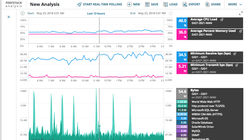Click real-time rocket icon for Minimum Receive bps
Image resolution: width=247 pixels, height=140 pixels.
(x=235, y=54)
